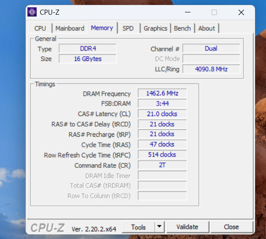Screen dimensions: 266x239
Task: Click the empty DRAM Idle Timer field
Action: [x=162, y=175]
